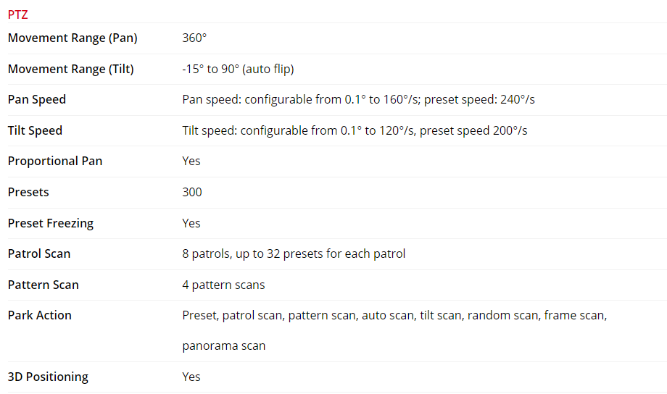
Task: Click the Tilt Speed row label
Action: tap(35, 131)
